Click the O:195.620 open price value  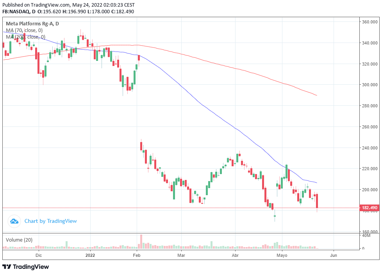(49, 11)
